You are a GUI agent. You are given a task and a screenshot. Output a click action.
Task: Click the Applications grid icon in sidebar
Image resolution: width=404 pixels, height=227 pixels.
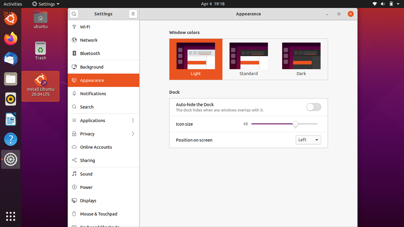[x=74, y=120]
